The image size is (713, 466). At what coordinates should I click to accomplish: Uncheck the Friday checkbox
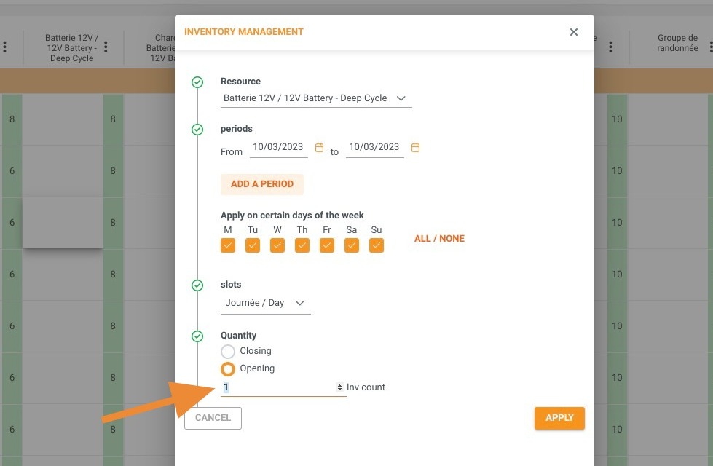click(327, 245)
